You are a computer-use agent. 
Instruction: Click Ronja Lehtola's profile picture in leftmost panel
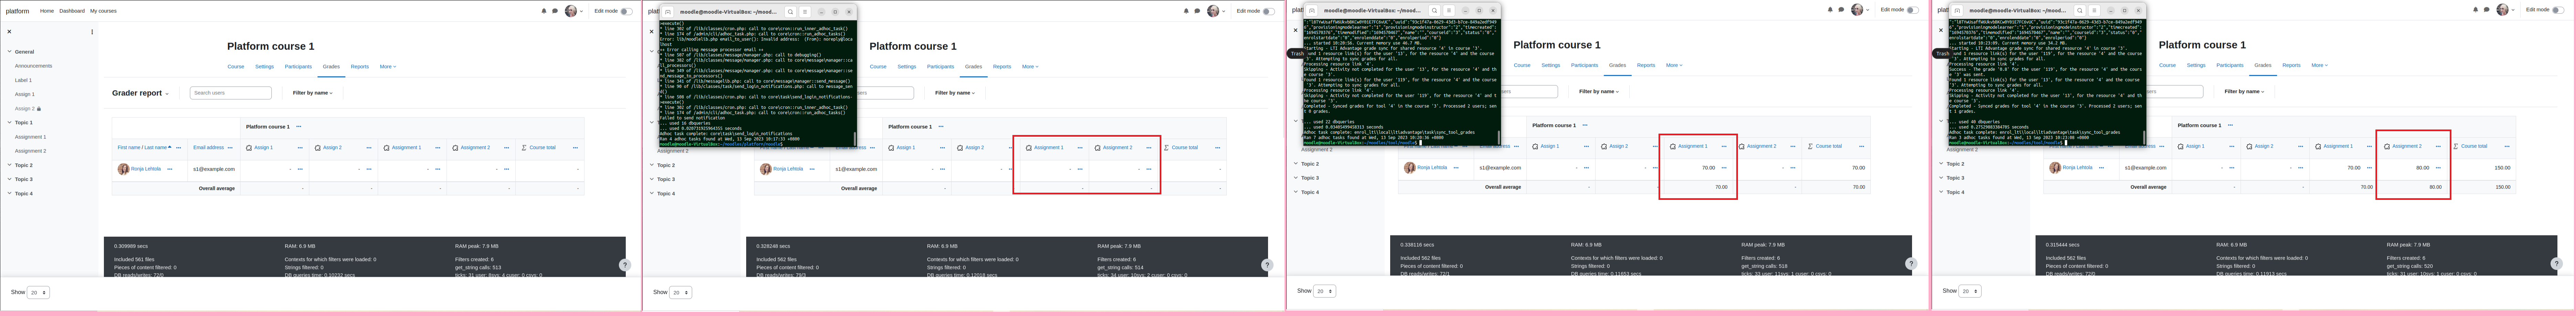click(123, 169)
